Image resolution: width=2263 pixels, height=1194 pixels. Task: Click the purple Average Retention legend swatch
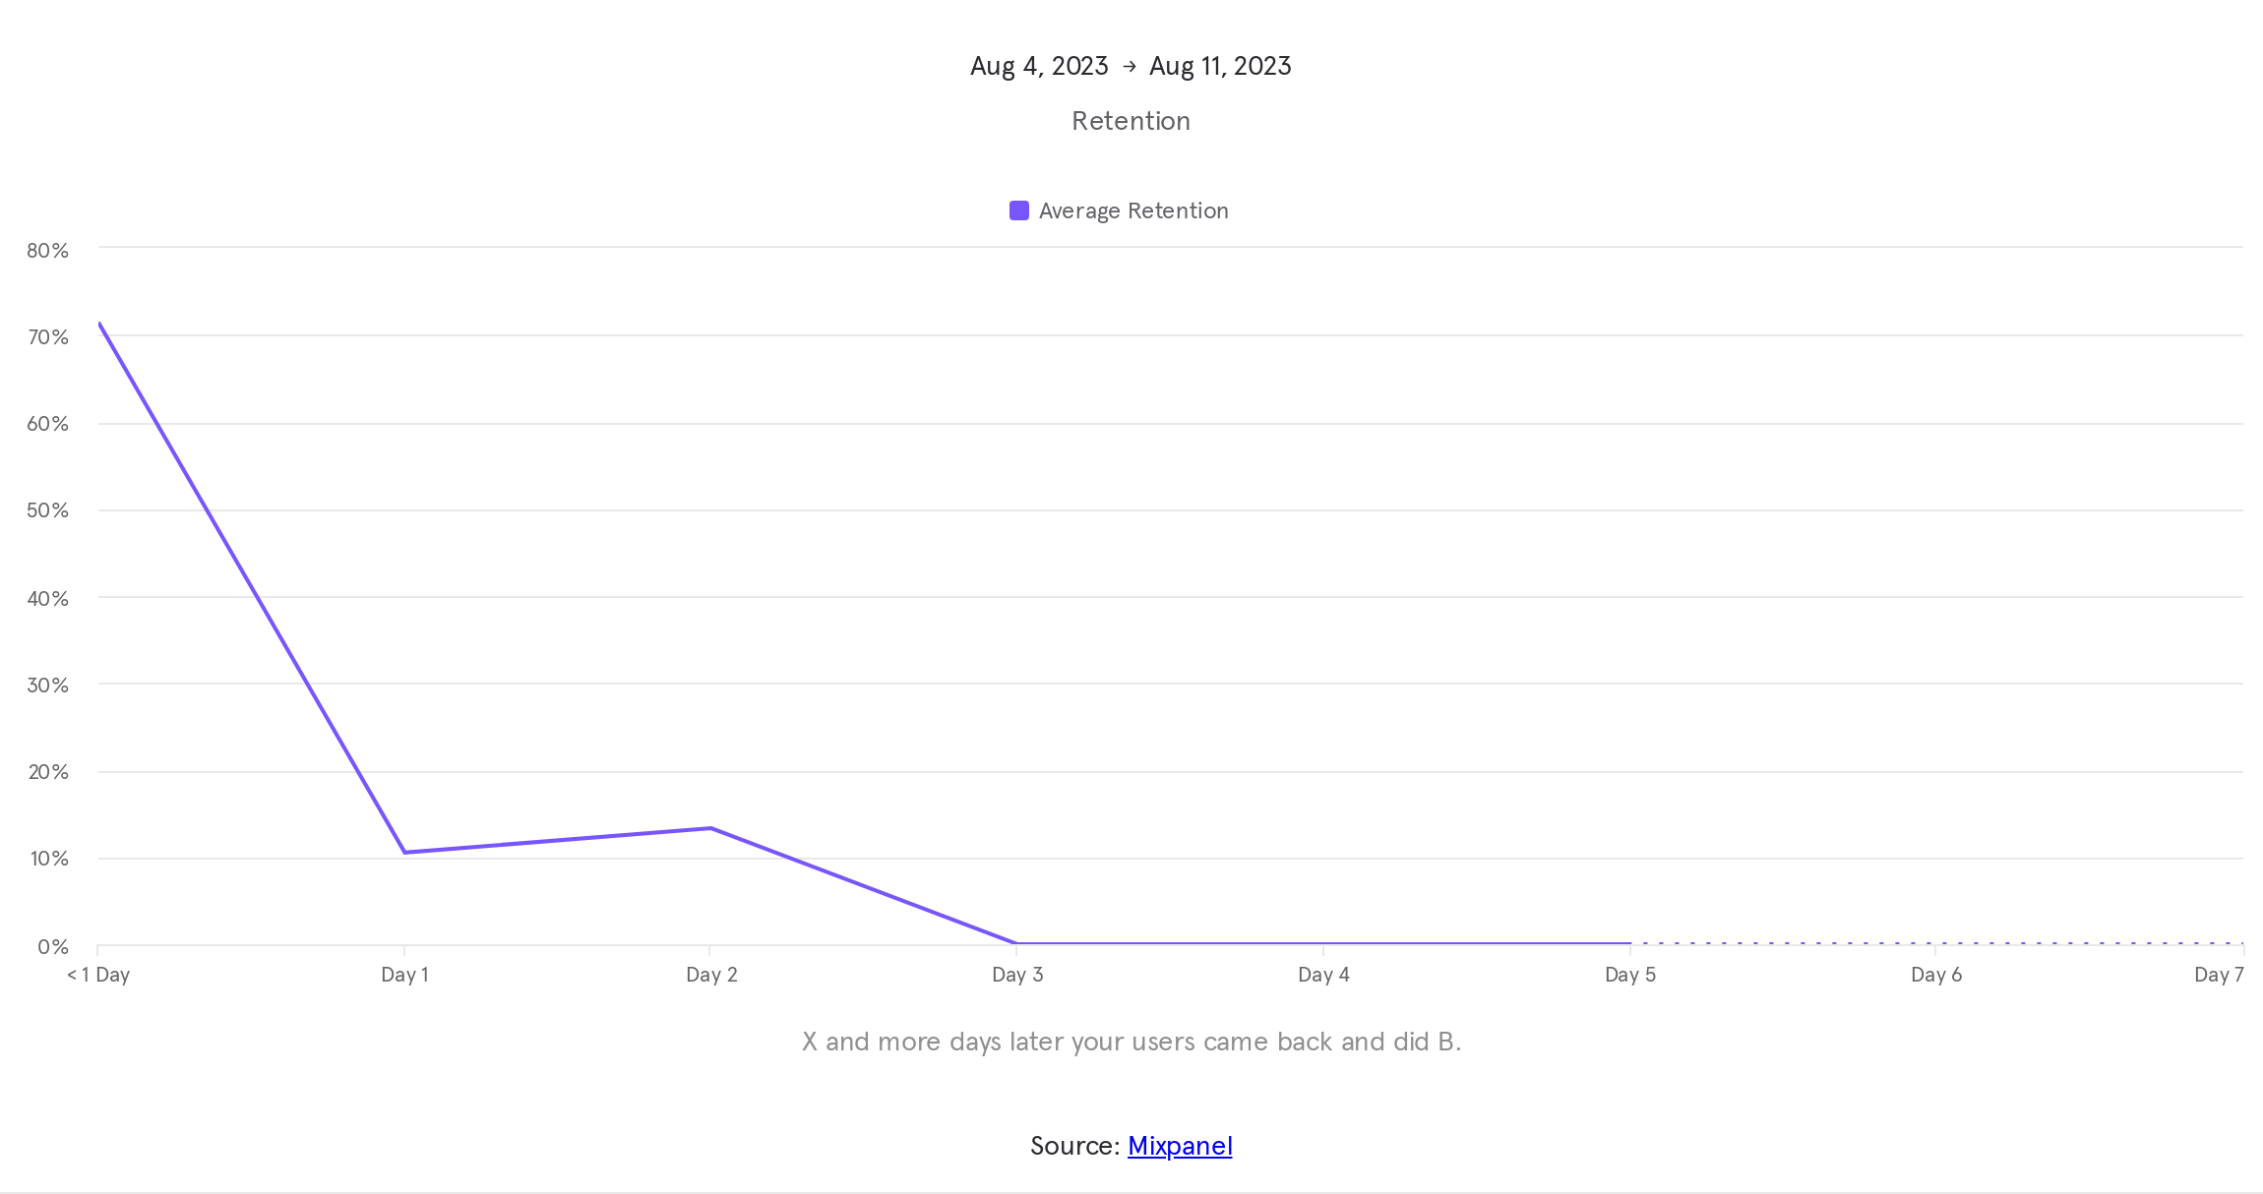tap(1019, 210)
